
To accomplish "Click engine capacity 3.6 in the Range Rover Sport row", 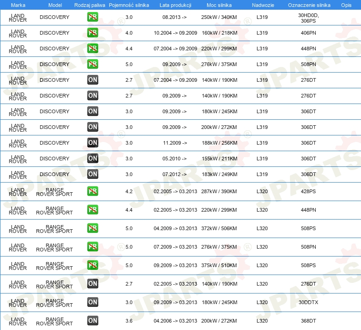I will pyautogui.click(x=129, y=321).
